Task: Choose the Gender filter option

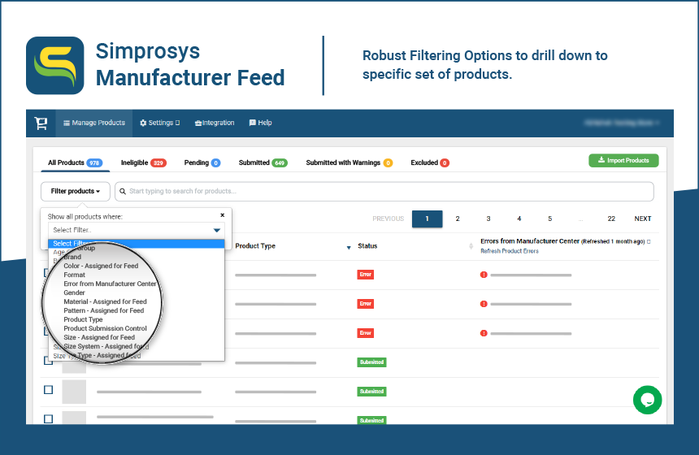Action: click(x=74, y=292)
